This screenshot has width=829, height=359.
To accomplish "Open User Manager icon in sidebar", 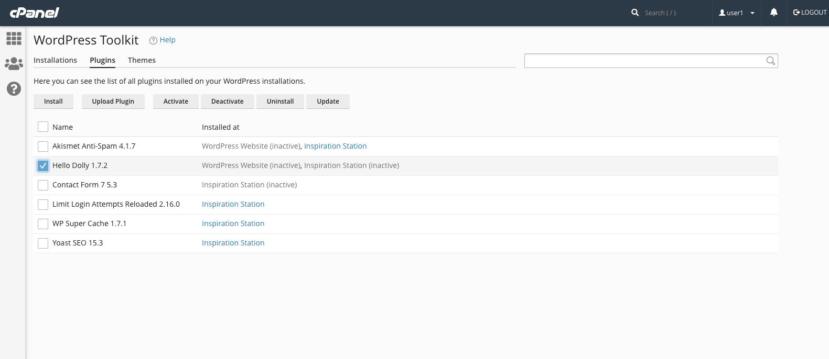I will 14,64.
